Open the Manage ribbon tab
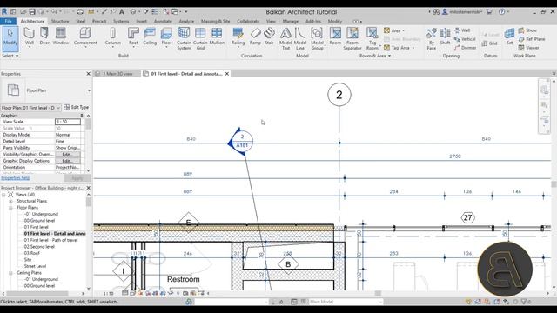557x313 pixels. pyautogui.click(x=290, y=21)
